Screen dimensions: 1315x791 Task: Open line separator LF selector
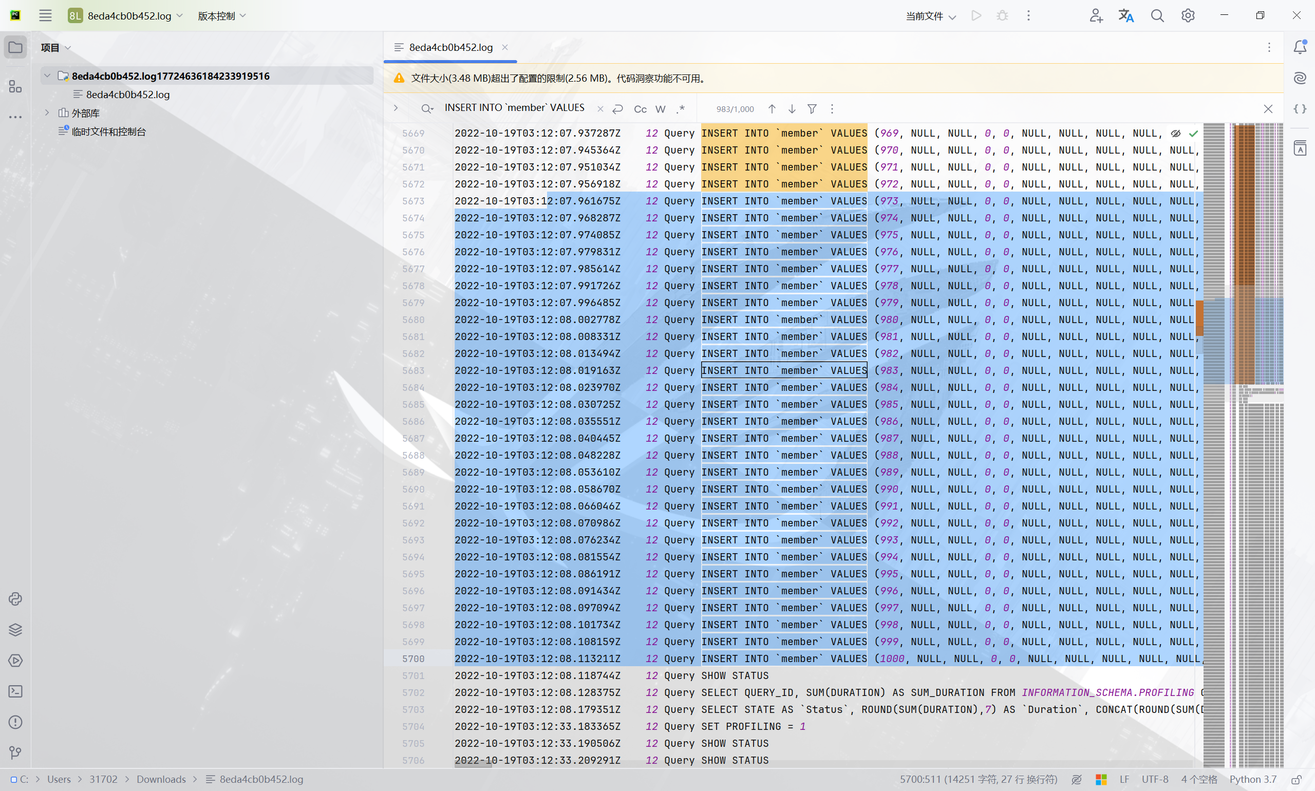[x=1124, y=779]
